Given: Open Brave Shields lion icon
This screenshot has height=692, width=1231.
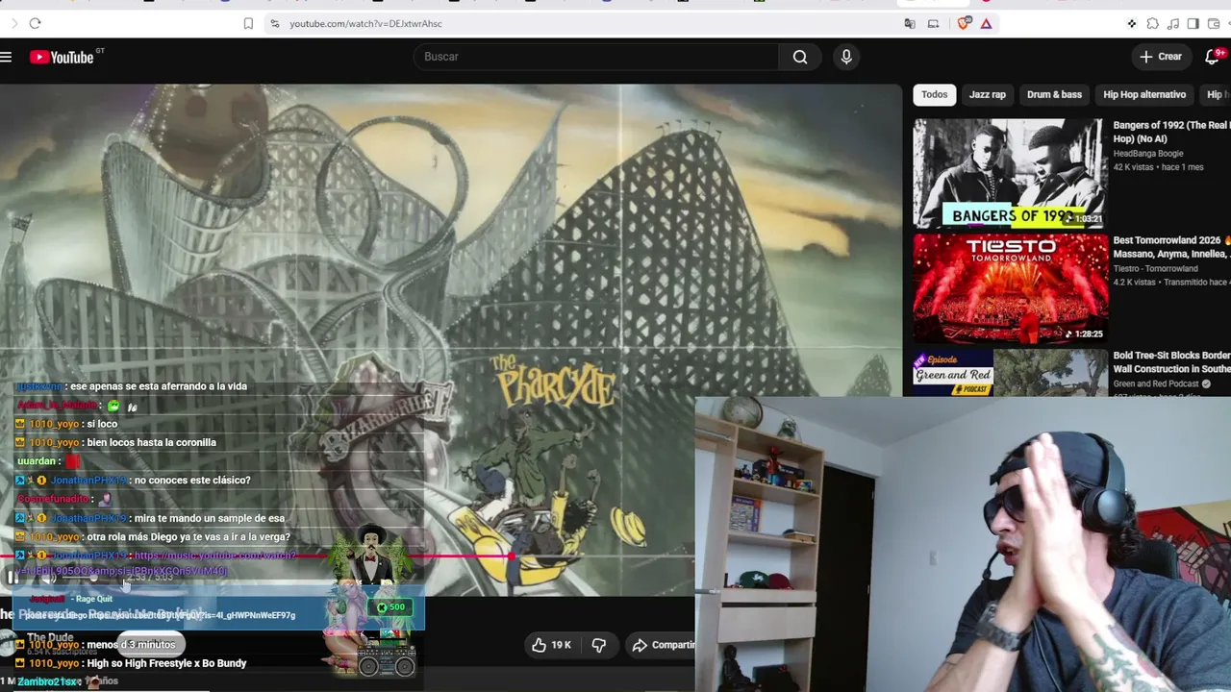Looking at the screenshot, I should coord(965,23).
